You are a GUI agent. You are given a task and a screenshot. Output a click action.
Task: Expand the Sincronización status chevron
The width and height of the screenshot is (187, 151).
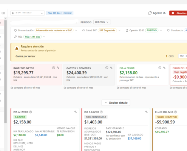click(x=76, y=30)
